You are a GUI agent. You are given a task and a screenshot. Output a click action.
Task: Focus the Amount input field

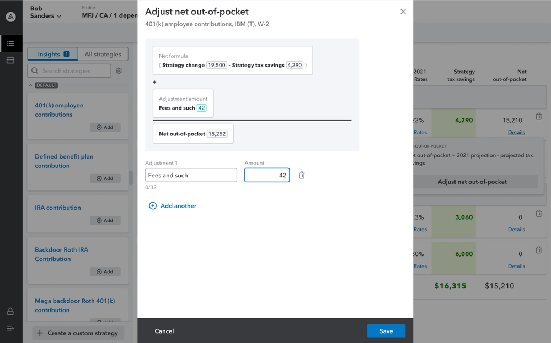pyautogui.click(x=267, y=175)
